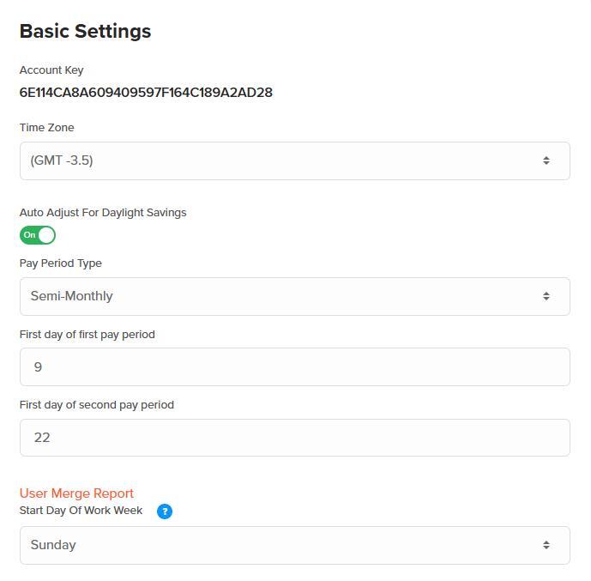The image size is (591, 581).
Task: Click the First day of first pay period label
Action: 87,335
